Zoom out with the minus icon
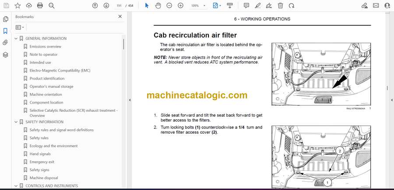 169,6
